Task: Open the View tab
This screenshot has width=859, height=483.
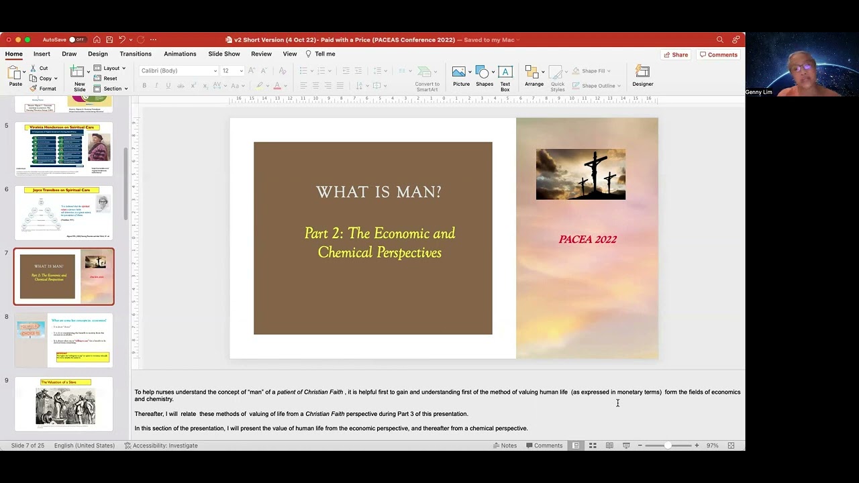Action: 290,54
